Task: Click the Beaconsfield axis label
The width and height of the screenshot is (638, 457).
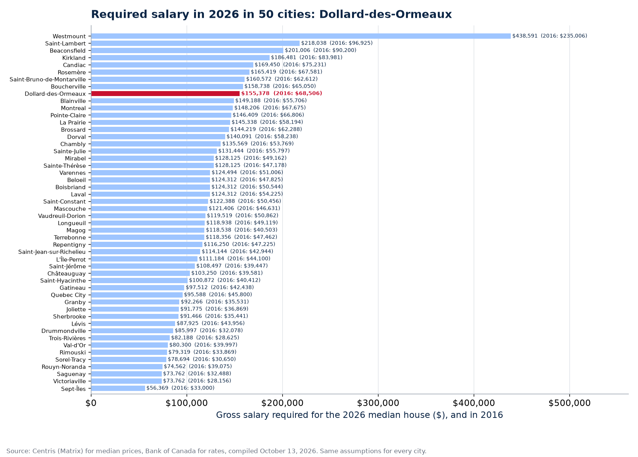Action: pyautogui.click(x=68, y=51)
